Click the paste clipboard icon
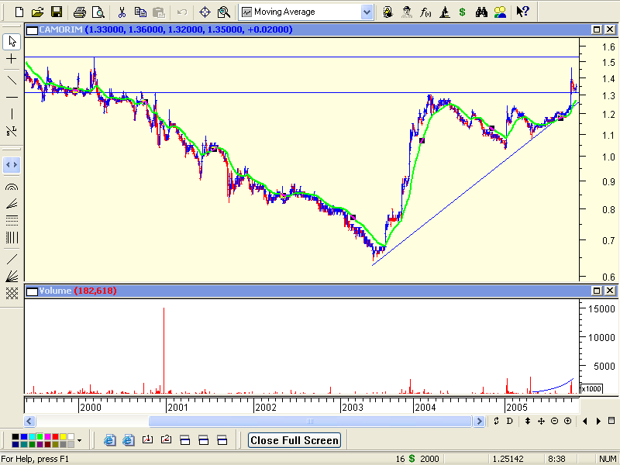The image size is (620, 465). (159, 12)
